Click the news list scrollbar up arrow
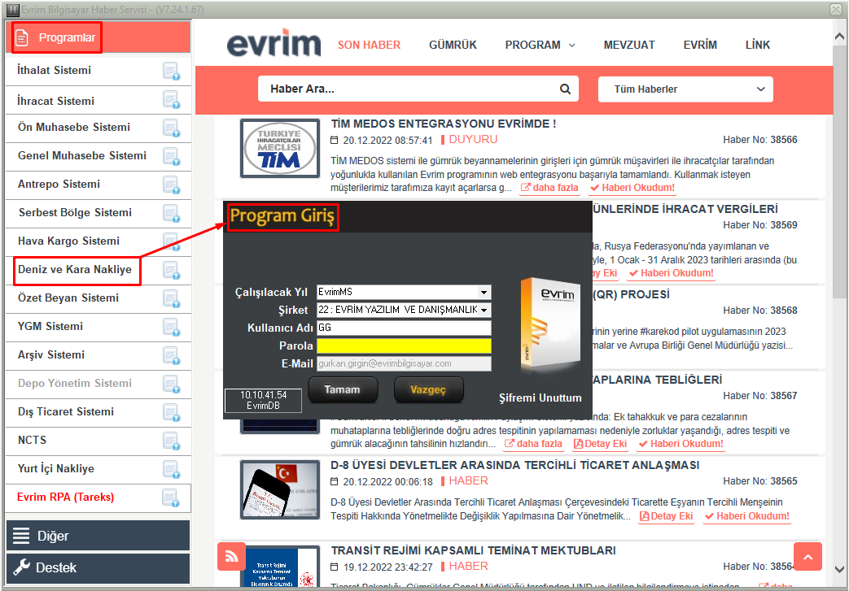 (x=840, y=37)
